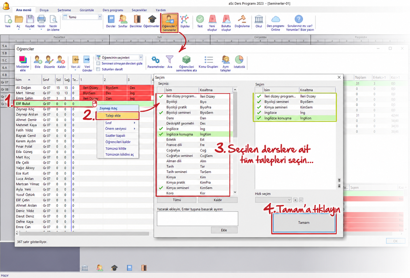Open the Şartname menu tab

pos(64,10)
